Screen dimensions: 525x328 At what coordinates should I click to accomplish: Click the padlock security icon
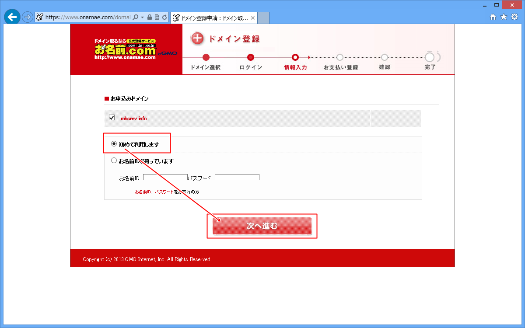pos(150,17)
